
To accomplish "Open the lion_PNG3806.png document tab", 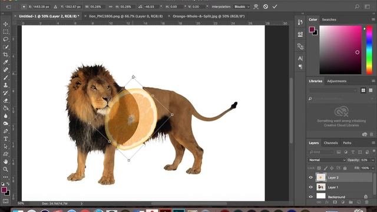I will pyautogui.click(x=125, y=16).
